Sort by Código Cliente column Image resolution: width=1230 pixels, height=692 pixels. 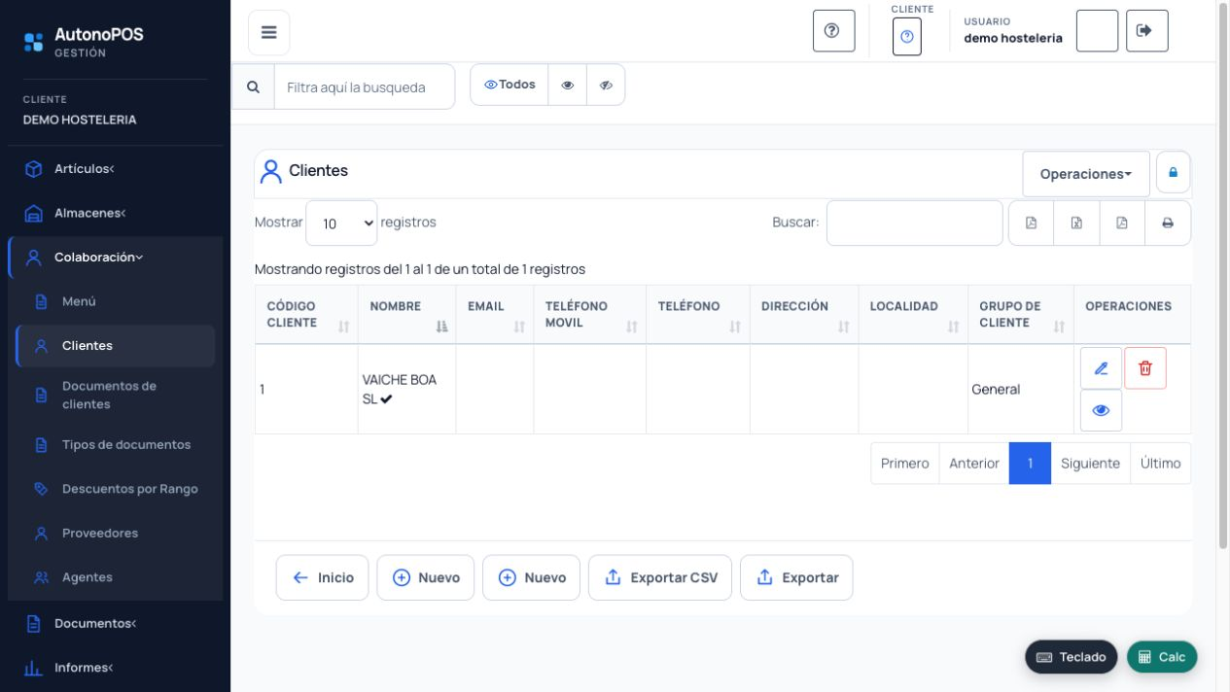tap(306, 315)
